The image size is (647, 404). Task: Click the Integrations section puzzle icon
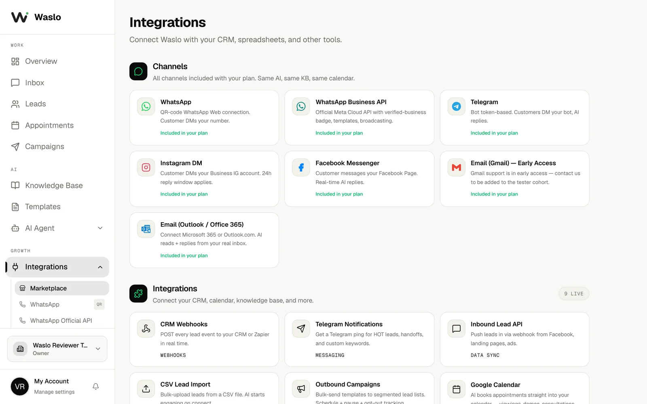138,294
